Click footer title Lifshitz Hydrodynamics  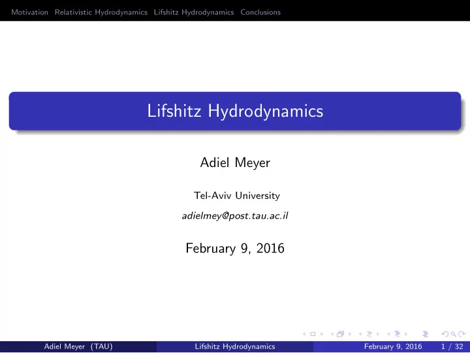coord(235,346)
